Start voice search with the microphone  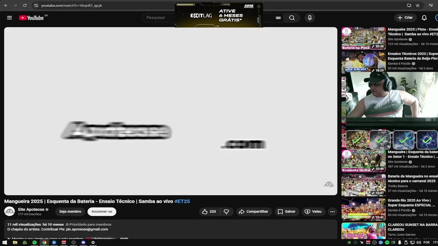pyautogui.click(x=310, y=18)
